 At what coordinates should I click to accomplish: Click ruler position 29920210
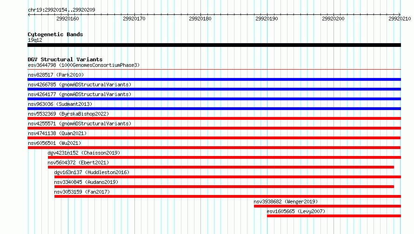[400, 19]
